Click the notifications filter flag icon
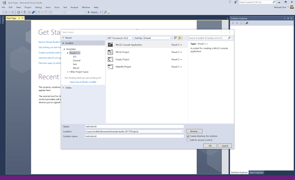Viewport: 295px width, 180px height. click(230, 2)
